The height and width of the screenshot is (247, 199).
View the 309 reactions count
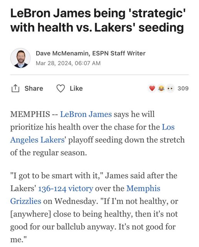[183, 88]
